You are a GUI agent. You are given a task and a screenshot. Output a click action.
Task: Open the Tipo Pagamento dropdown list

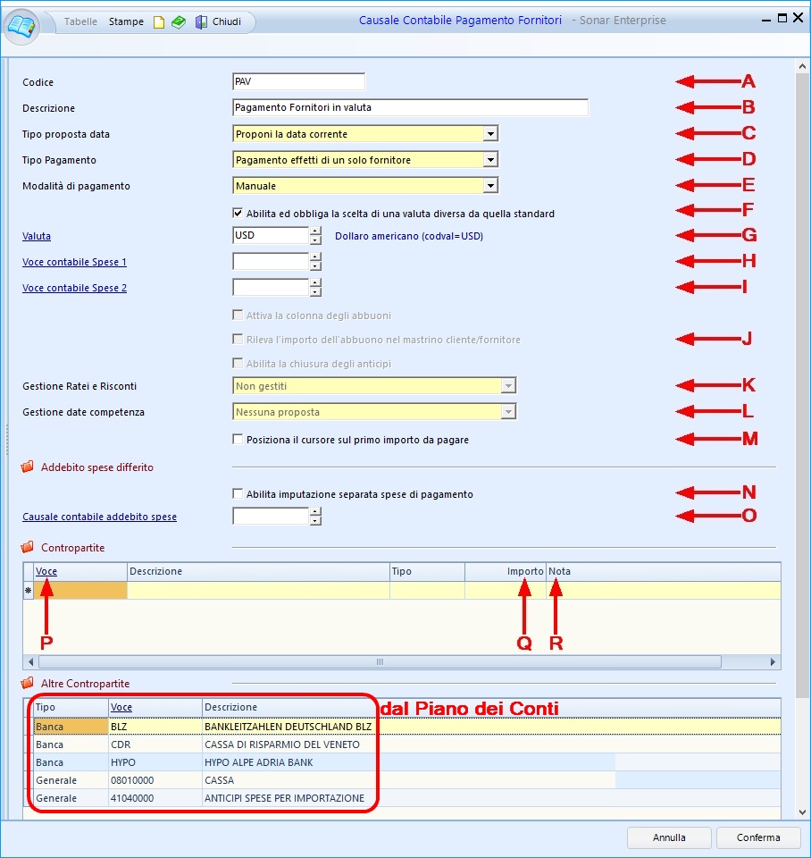coord(489,160)
